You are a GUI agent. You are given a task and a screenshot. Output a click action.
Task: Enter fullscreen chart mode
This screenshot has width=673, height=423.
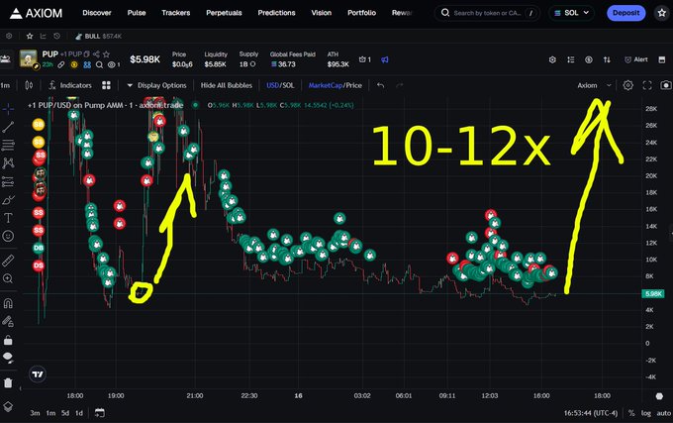(x=647, y=85)
